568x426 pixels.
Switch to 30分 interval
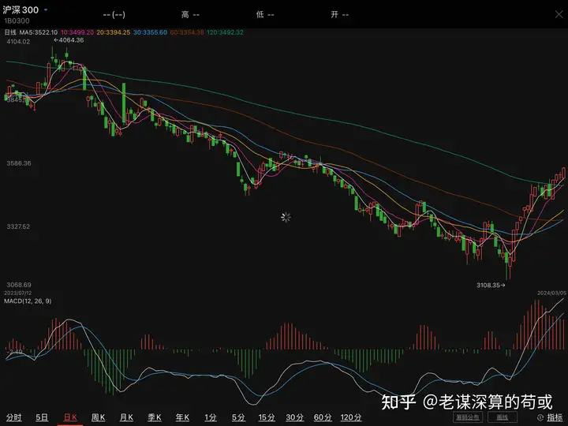tap(295, 417)
